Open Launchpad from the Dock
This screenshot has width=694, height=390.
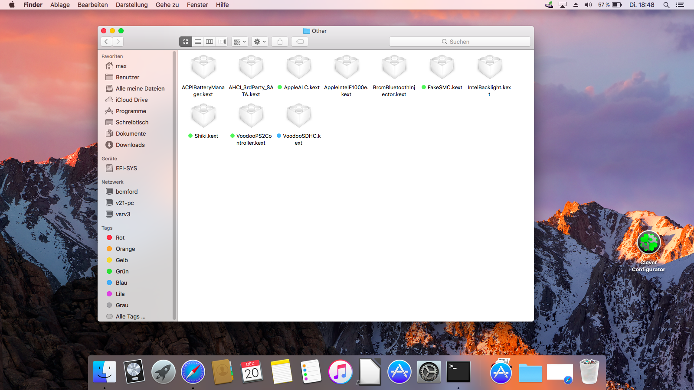[x=164, y=372]
